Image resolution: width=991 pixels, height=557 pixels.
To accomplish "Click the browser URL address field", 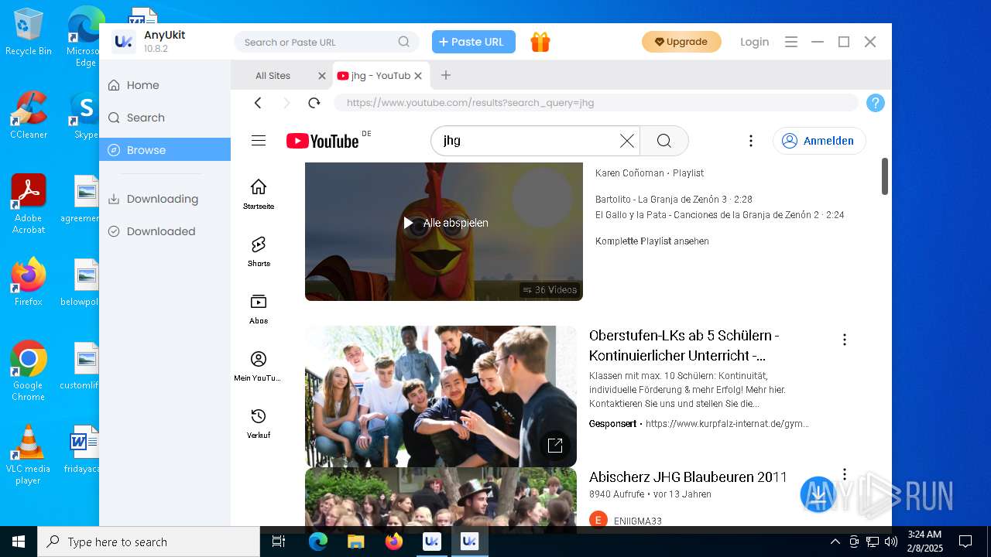I will coord(596,103).
